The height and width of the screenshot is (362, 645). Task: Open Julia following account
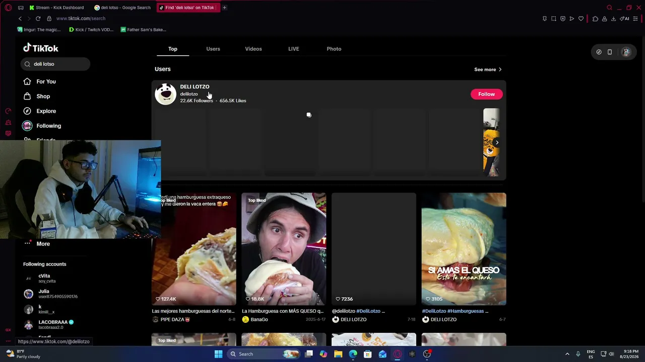(x=55, y=294)
